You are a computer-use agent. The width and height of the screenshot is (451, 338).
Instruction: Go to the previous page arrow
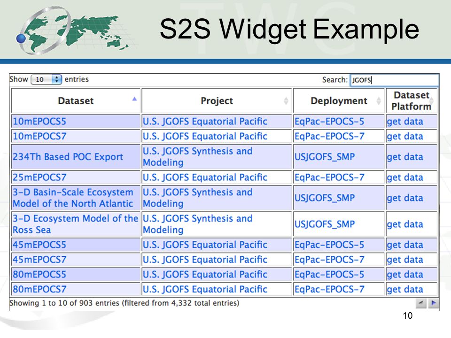[421, 303]
